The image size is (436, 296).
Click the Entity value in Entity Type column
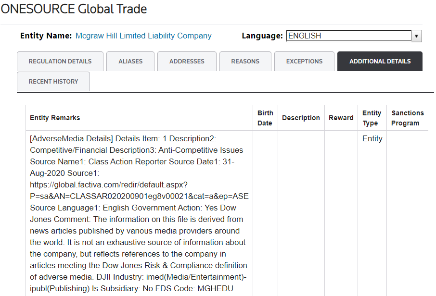click(x=372, y=139)
